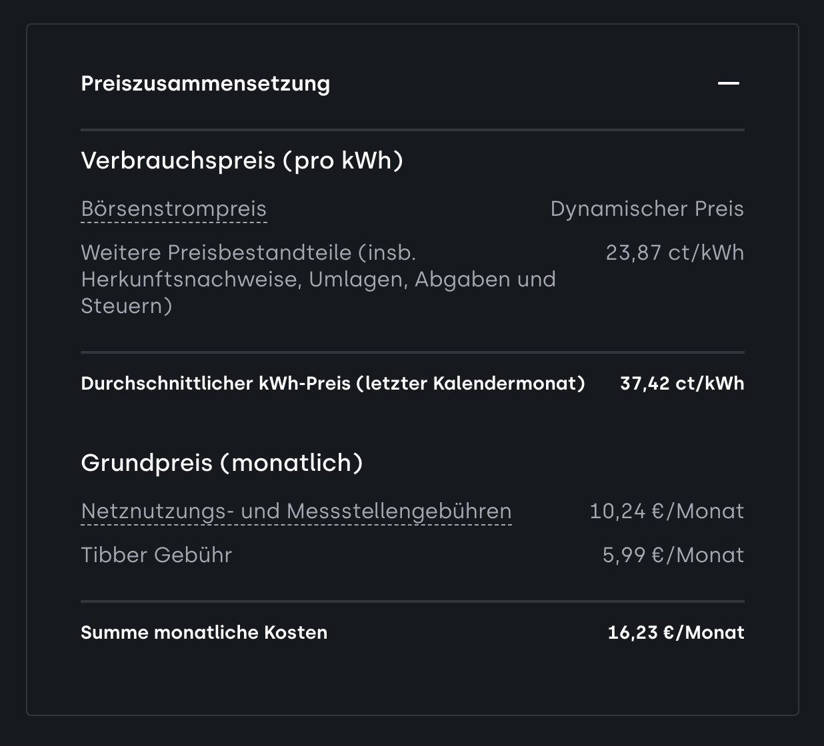Click the divider above Durchschnittlicher kWh-Preis row
The image size is (824, 746).
point(412,352)
